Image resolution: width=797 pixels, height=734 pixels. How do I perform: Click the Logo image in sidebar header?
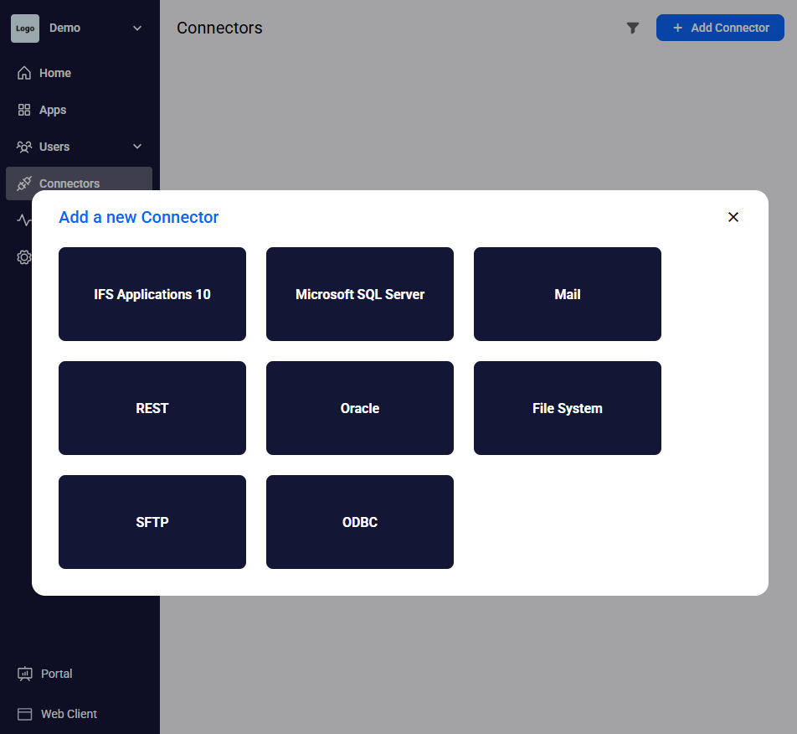coord(25,28)
